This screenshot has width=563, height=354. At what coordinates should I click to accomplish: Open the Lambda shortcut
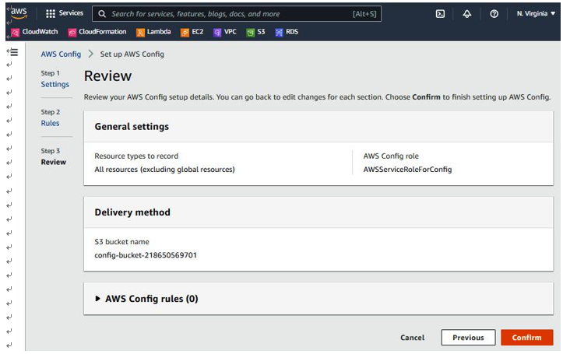[x=153, y=32]
